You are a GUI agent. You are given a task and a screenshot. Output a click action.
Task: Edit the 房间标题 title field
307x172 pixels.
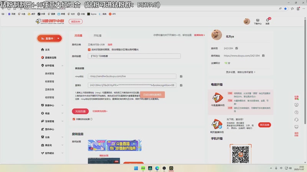[134, 56]
